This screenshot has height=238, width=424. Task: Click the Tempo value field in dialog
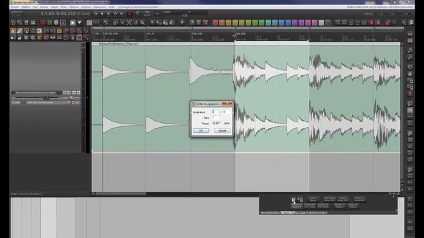pos(217,124)
